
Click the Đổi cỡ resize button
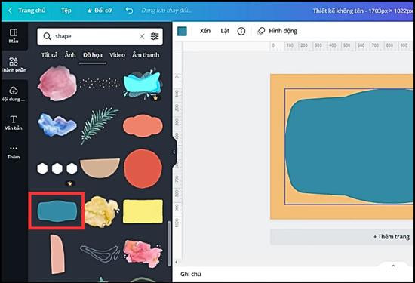coord(100,11)
